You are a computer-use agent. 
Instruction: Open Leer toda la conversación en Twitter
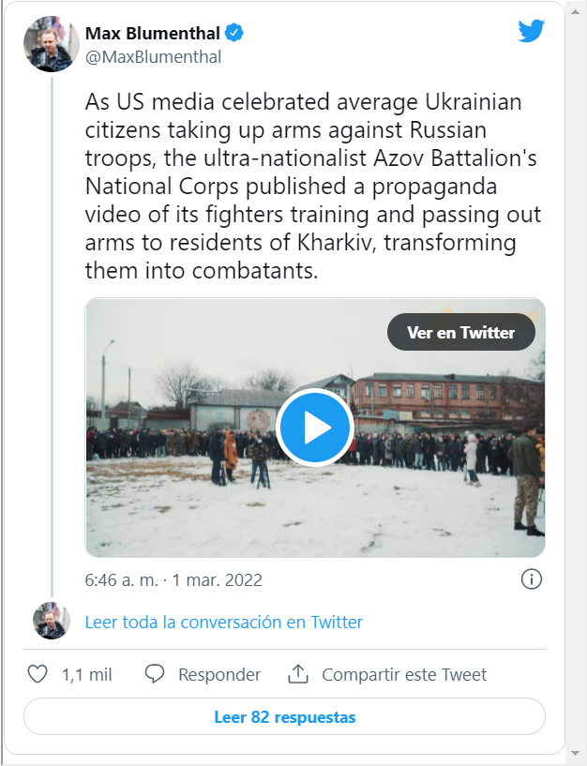223,622
